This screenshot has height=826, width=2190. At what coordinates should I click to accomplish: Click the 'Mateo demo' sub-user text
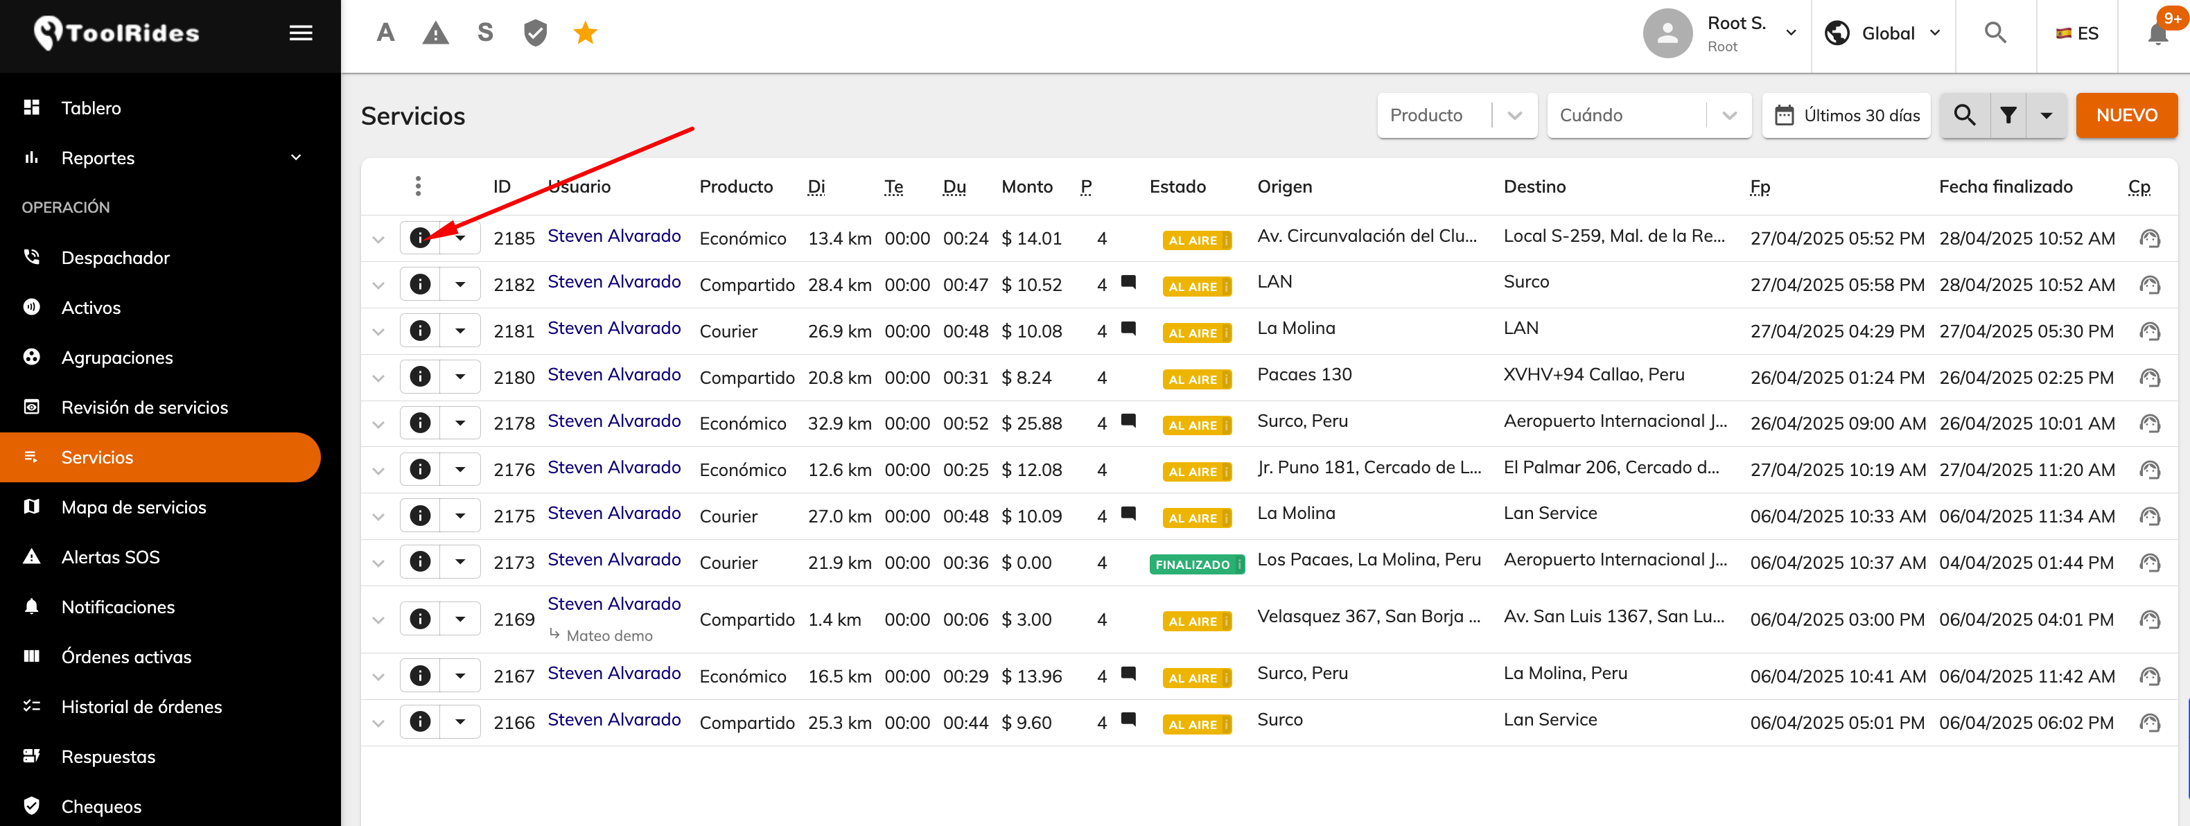(x=608, y=635)
